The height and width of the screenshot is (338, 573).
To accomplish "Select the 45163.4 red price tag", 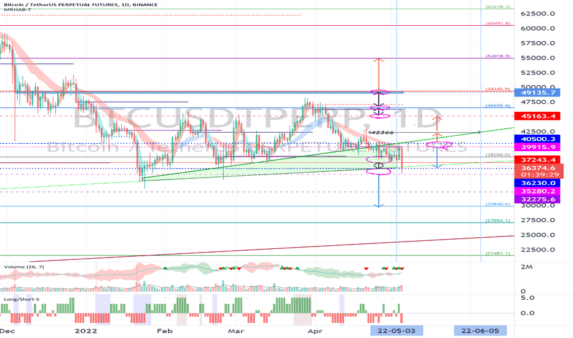I will click(537, 116).
